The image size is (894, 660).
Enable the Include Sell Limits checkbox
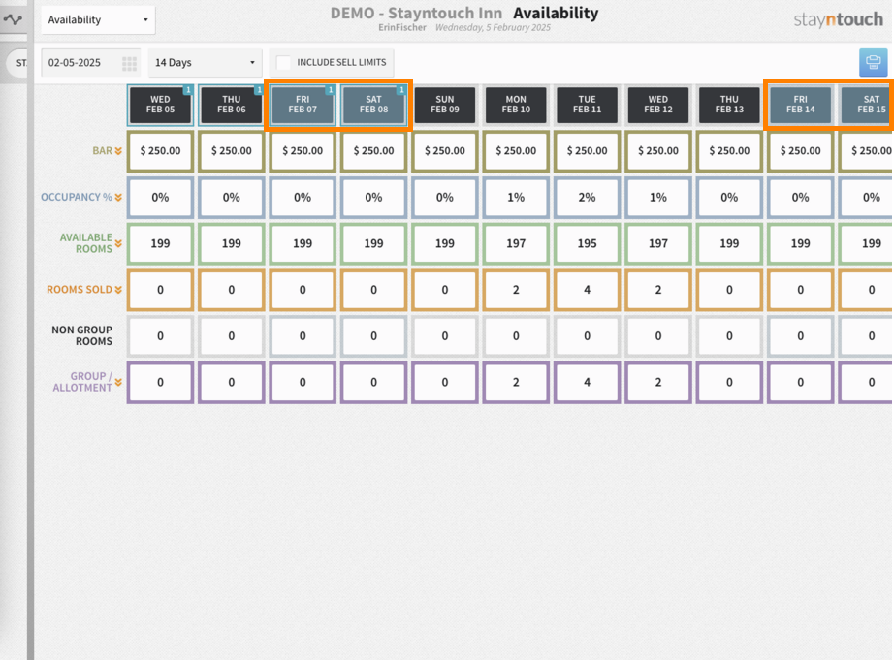(283, 63)
